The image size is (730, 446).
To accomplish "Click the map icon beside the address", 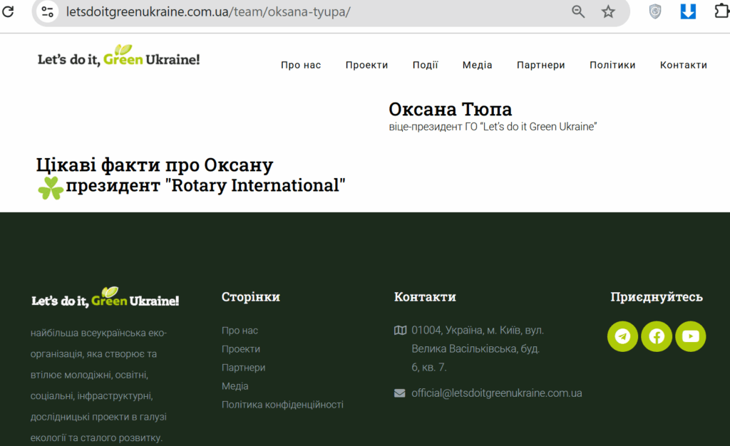I will pos(400,330).
